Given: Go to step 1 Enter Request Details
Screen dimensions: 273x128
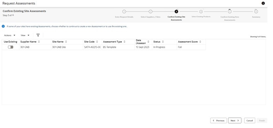Looking at the screenshot, I should click(x=124, y=12).
